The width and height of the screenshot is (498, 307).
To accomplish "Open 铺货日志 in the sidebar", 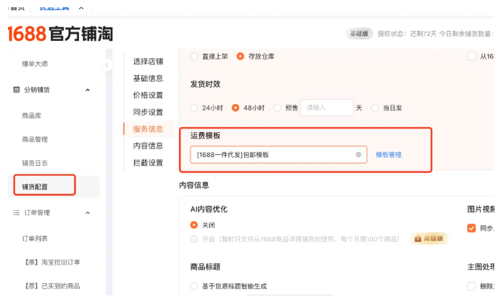I will [35, 163].
